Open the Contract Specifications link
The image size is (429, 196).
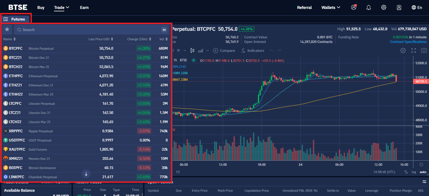tap(408, 42)
